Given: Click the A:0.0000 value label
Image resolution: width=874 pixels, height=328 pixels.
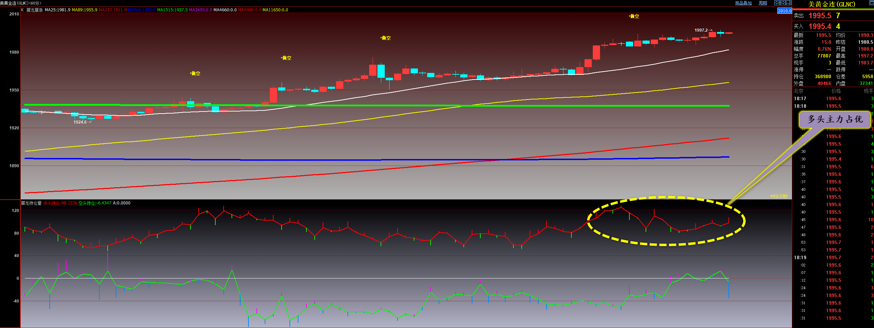Looking at the screenshot, I should click(121, 203).
